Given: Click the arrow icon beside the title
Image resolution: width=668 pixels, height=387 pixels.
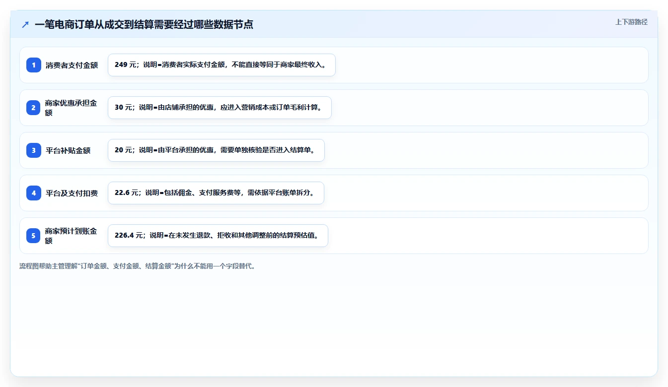Looking at the screenshot, I should [x=25, y=24].
